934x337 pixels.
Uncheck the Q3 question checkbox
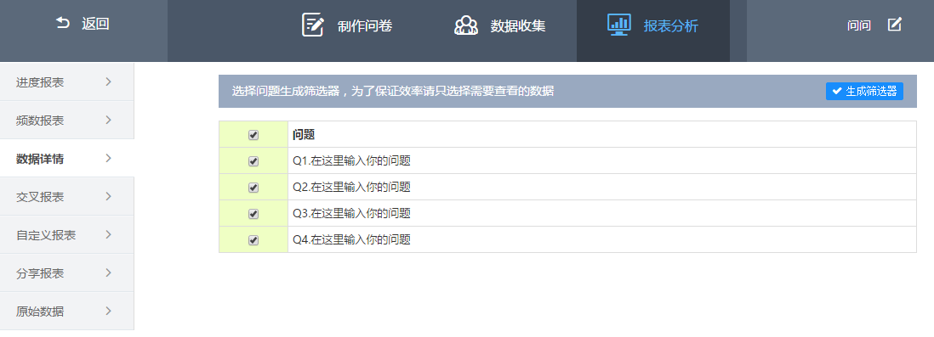[x=253, y=213]
